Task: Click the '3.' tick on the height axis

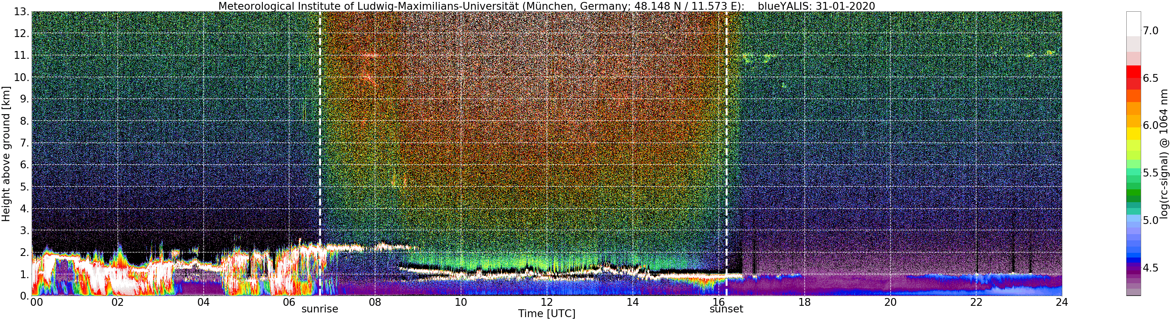Action: click(x=24, y=230)
